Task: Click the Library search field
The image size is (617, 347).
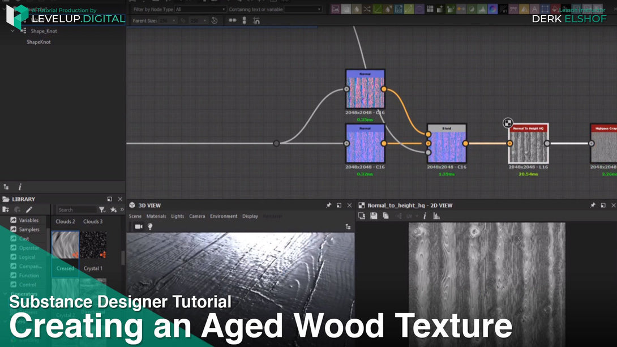Action: [76, 209]
